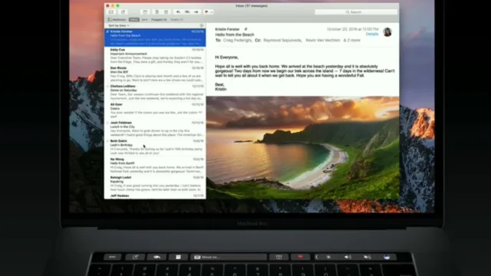Toggle the Mailboxes sidebar button
This screenshot has width=491, height=276.
117,19
